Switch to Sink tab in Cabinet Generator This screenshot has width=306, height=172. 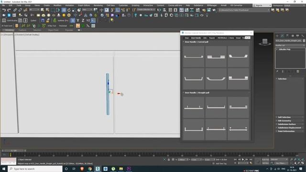[205, 38]
